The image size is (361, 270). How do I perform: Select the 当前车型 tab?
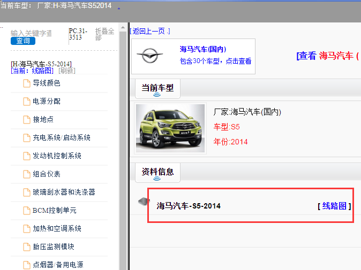[x=157, y=88]
